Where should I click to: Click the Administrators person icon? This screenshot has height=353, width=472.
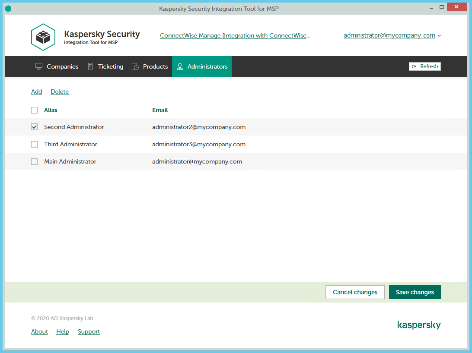(x=180, y=66)
